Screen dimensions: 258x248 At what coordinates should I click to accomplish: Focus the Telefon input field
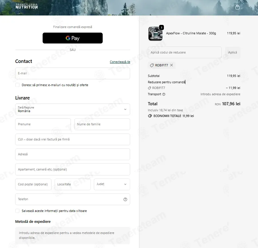pos(73,199)
